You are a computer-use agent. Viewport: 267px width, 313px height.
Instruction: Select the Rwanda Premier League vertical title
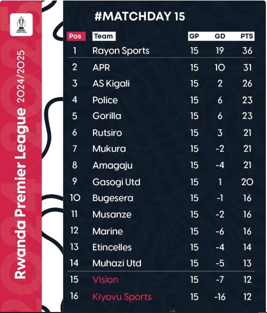(21, 164)
